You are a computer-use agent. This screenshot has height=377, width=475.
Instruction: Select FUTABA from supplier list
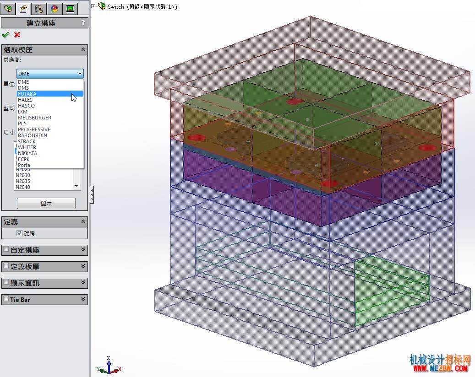point(27,94)
